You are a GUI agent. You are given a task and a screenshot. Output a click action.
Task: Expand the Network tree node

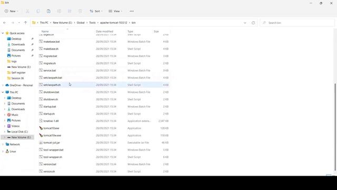(3, 144)
